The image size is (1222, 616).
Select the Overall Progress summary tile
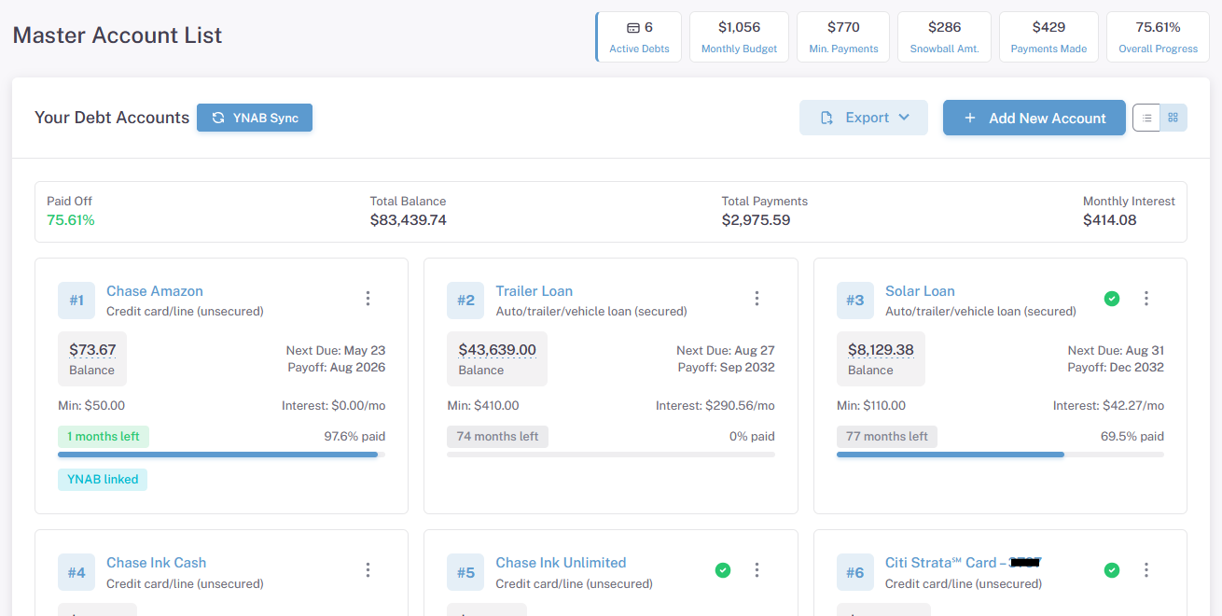[x=1158, y=36]
